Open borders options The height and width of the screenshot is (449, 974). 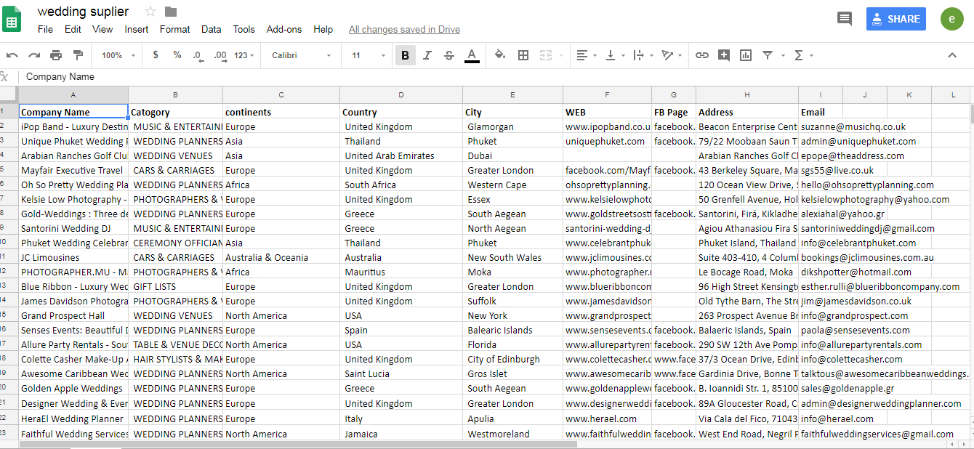point(523,55)
